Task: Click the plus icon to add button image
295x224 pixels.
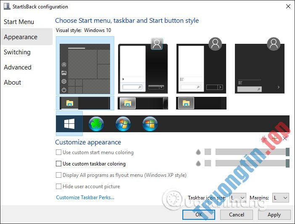Action: [x=275, y=139]
